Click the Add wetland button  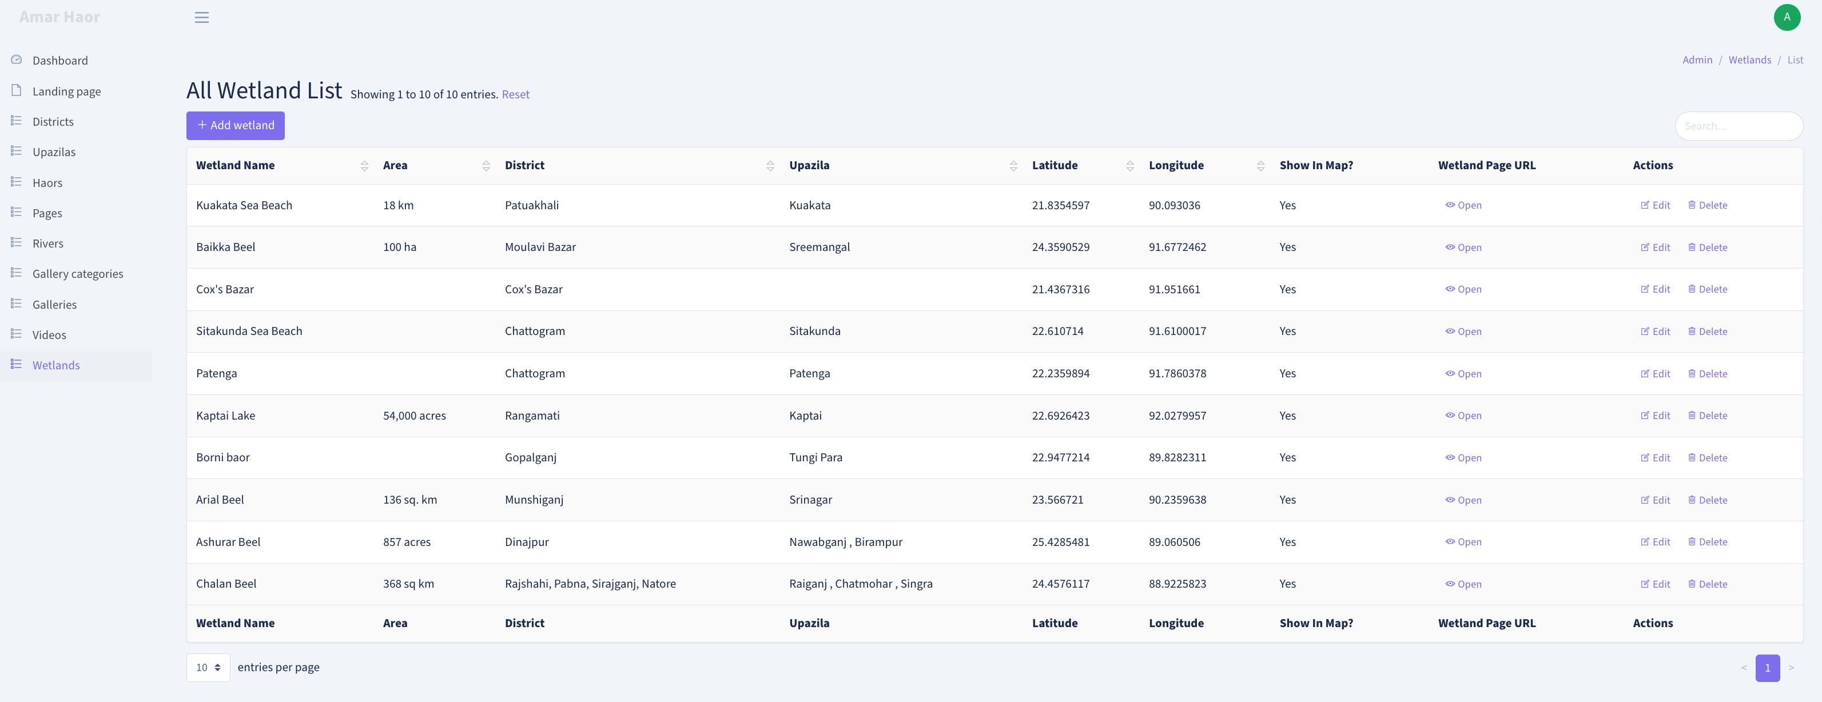[236, 125]
